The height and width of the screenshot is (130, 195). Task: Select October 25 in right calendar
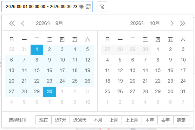(108, 92)
